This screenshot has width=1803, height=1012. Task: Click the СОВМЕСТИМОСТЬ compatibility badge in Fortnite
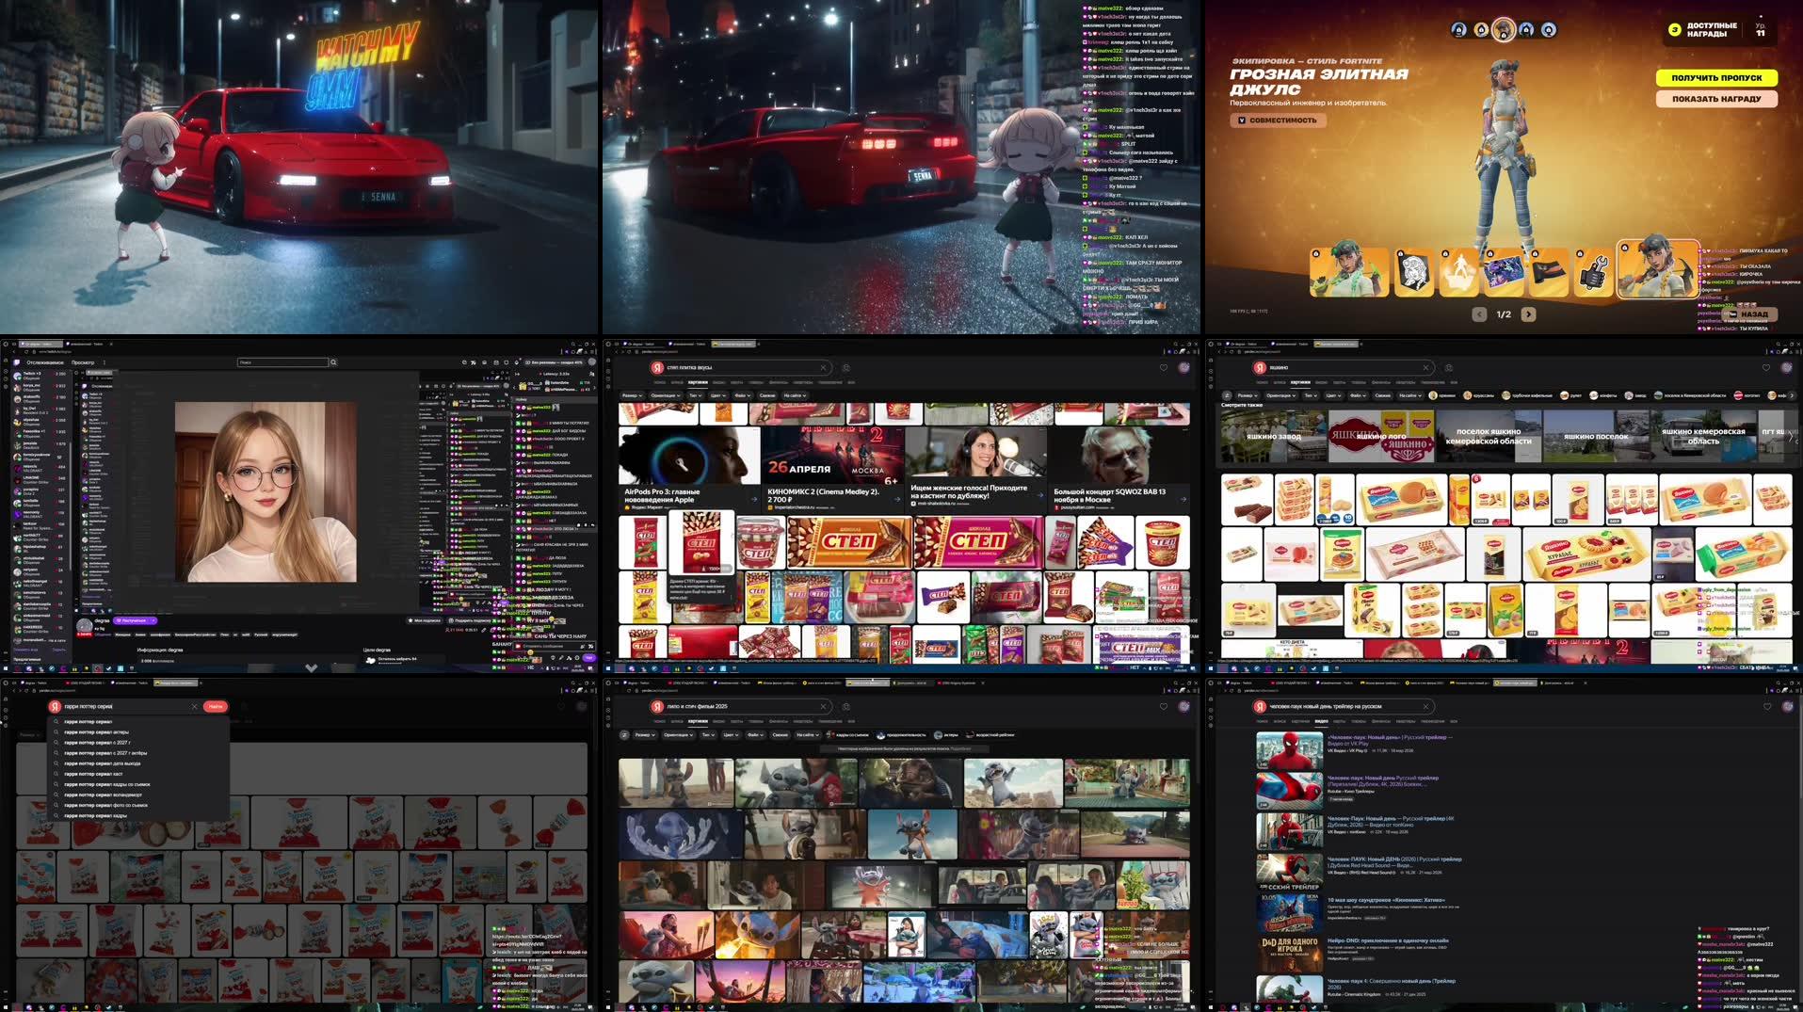pyautogui.click(x=1276, y=120)
